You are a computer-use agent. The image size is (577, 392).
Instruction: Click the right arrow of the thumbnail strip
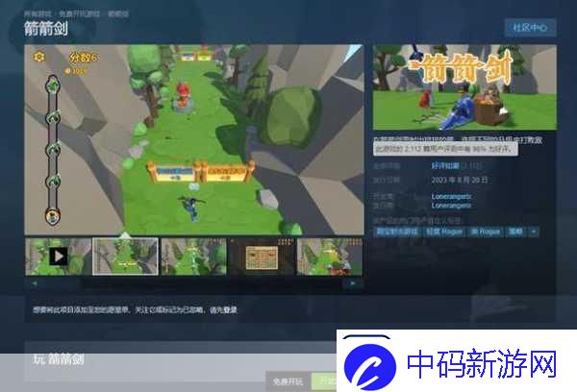(x=353, y=283)
